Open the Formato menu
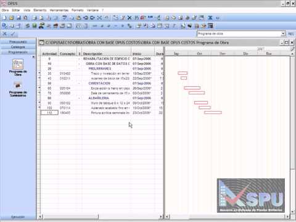The width and height of the screenshot is (296, 222). pyautogui.click(x=78, y=10)
